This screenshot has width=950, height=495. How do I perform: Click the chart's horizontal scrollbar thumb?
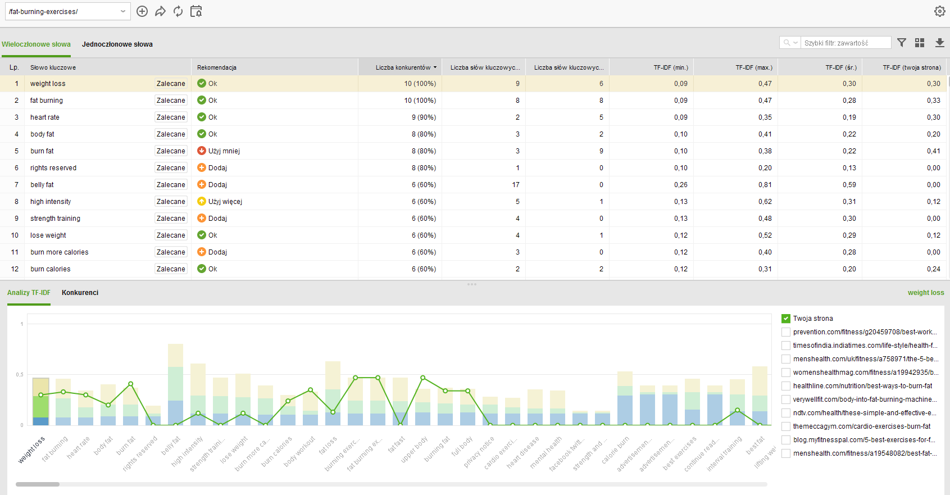[38, 484]
